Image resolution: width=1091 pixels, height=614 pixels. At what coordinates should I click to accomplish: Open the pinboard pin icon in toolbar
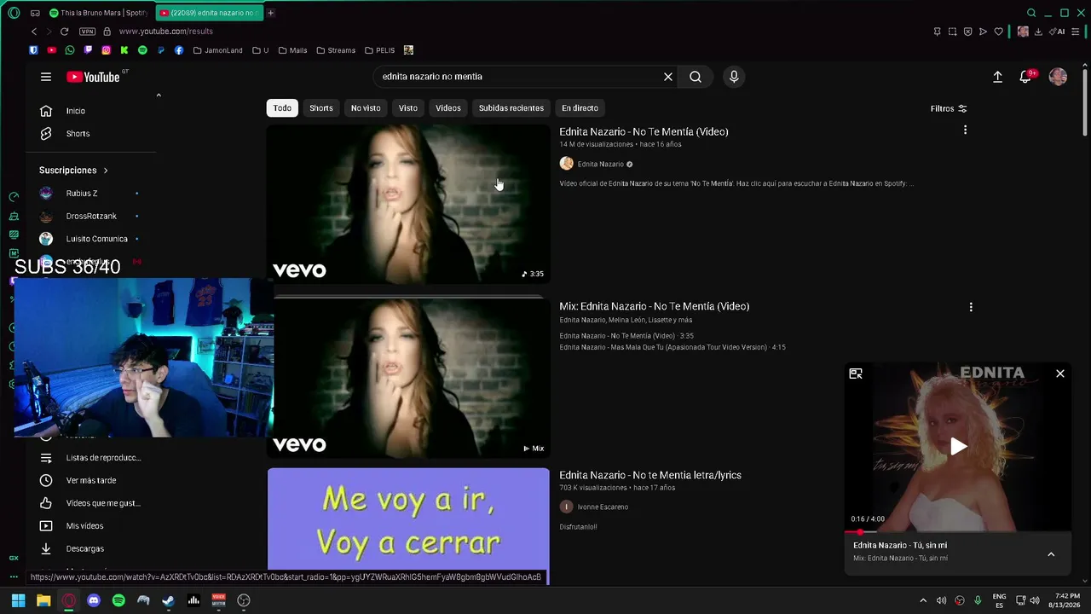click(937, 32)
